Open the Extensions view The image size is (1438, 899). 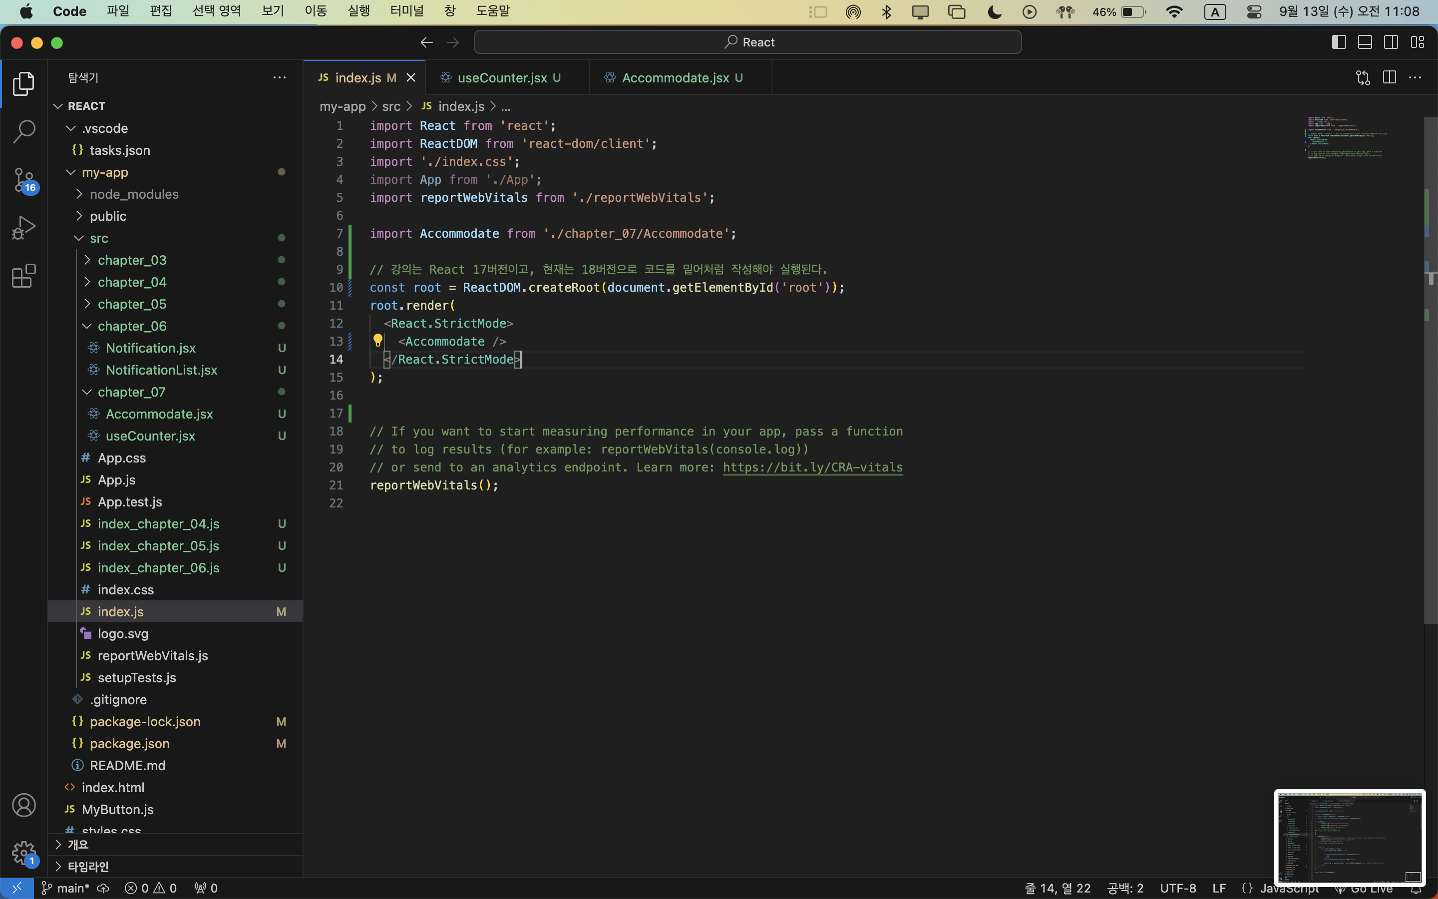tap(24, 276)
